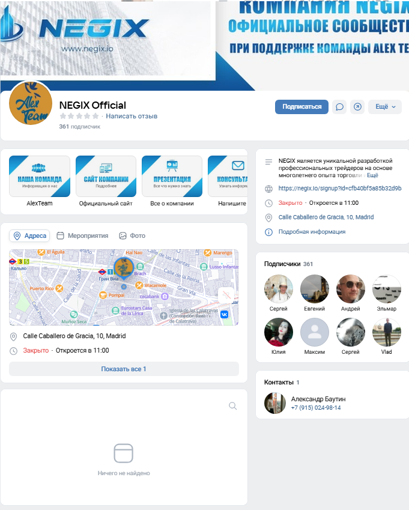409x510 pixels.
Task: Click the message bubble icon
Action: 339,107
